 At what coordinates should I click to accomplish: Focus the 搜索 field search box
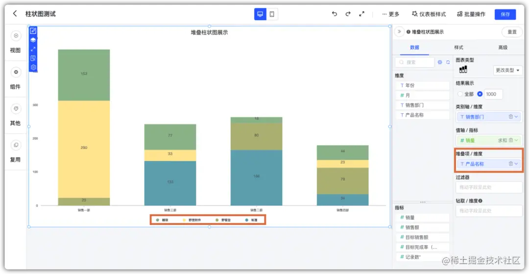tap(415, 62)
